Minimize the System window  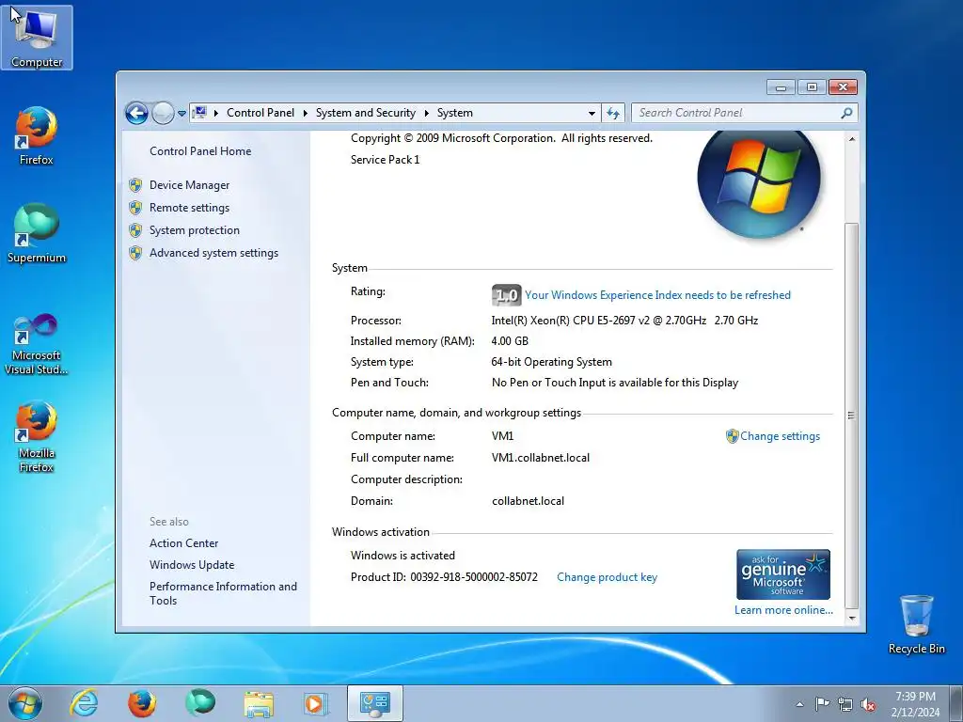(x=781, y=87)
